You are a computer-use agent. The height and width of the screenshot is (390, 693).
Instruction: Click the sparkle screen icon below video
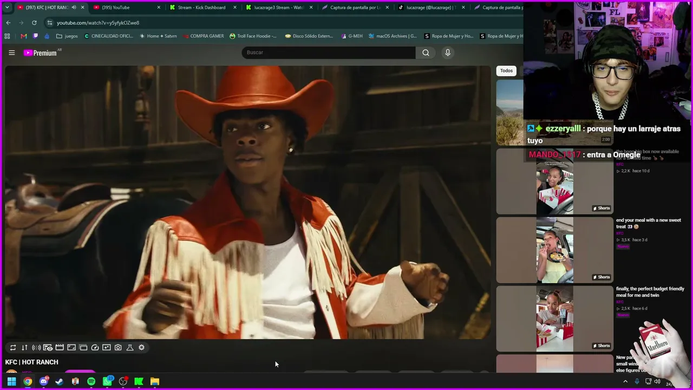(x=107, y=348)
